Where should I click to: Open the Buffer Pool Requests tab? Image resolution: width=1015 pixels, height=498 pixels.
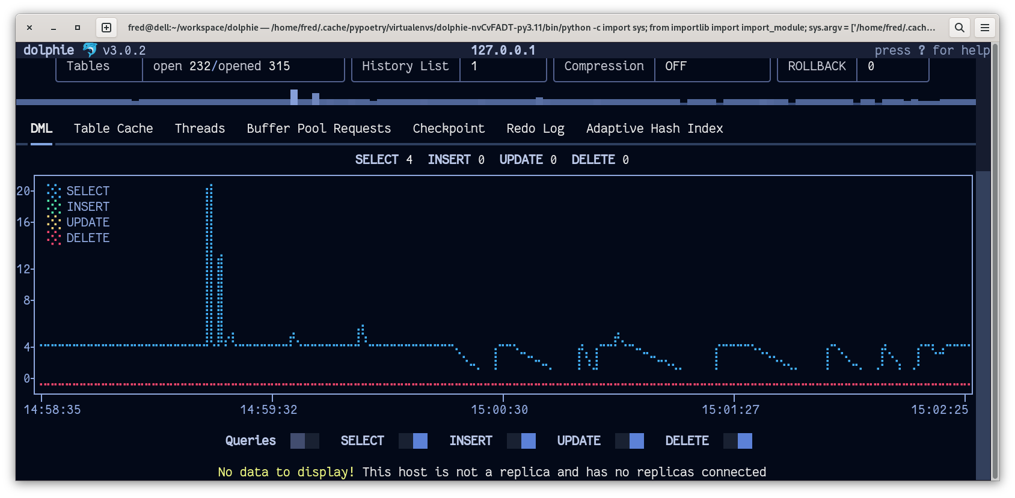pyautogui.click(x=319, y=129)
